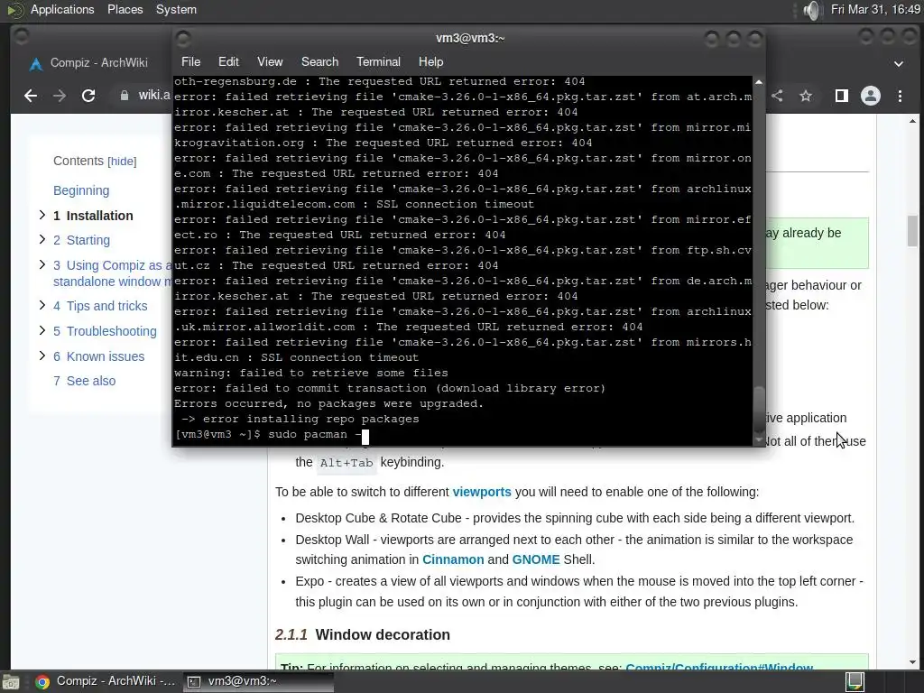Expand Using Compiz as standalone section

tap(42, 264)
